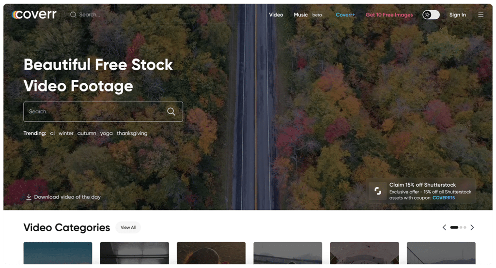Select the trending tag thanksgiving
The height and width of the screenshot is (268, 496).
click(132, 133)
